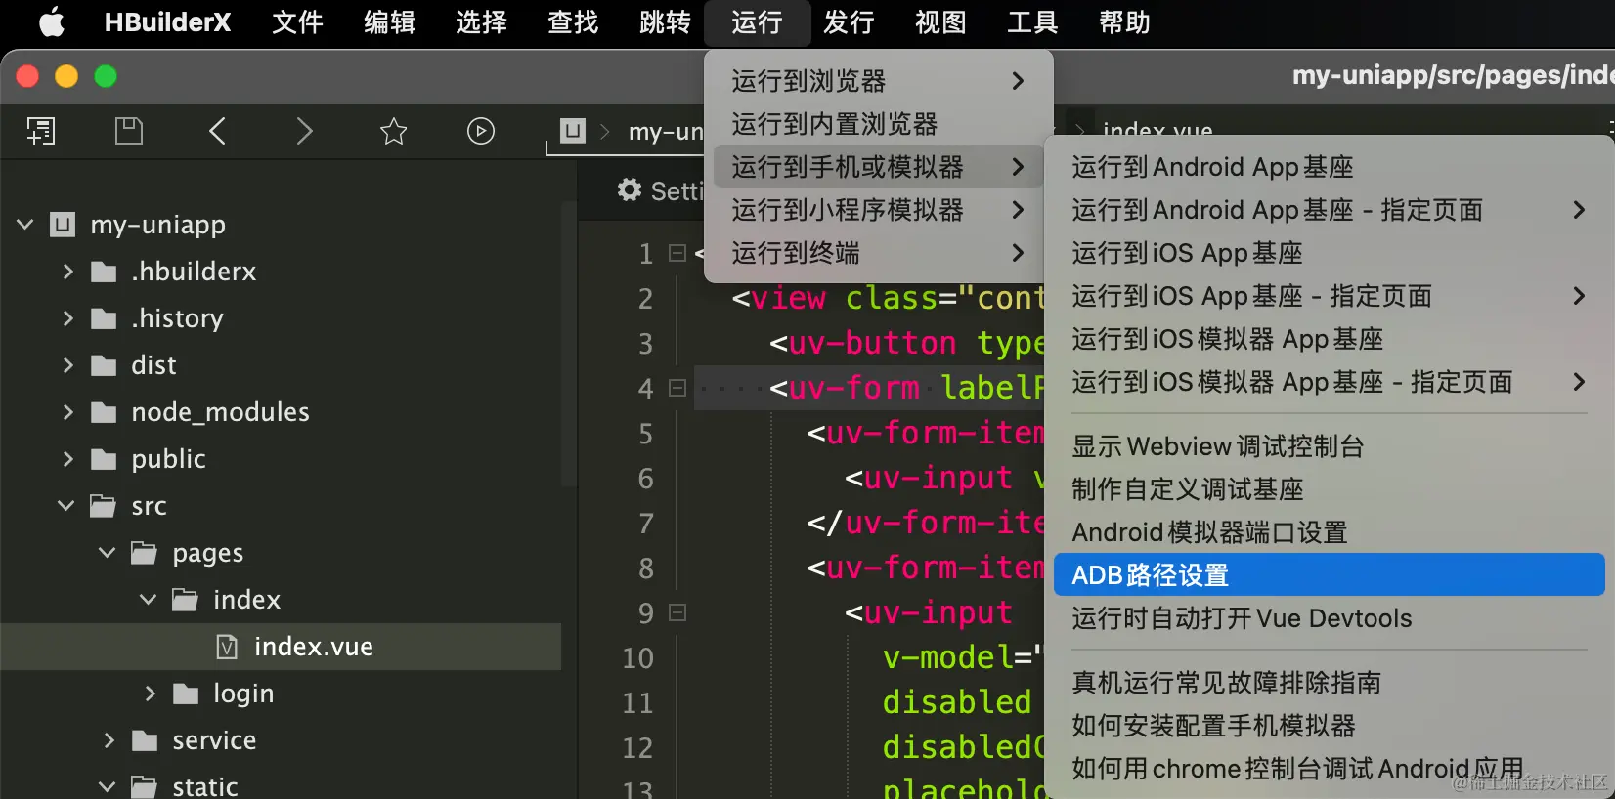The image size is (1615, 799).
Task: Open the HBuilderX application menu
Action: tap(168, 21)
